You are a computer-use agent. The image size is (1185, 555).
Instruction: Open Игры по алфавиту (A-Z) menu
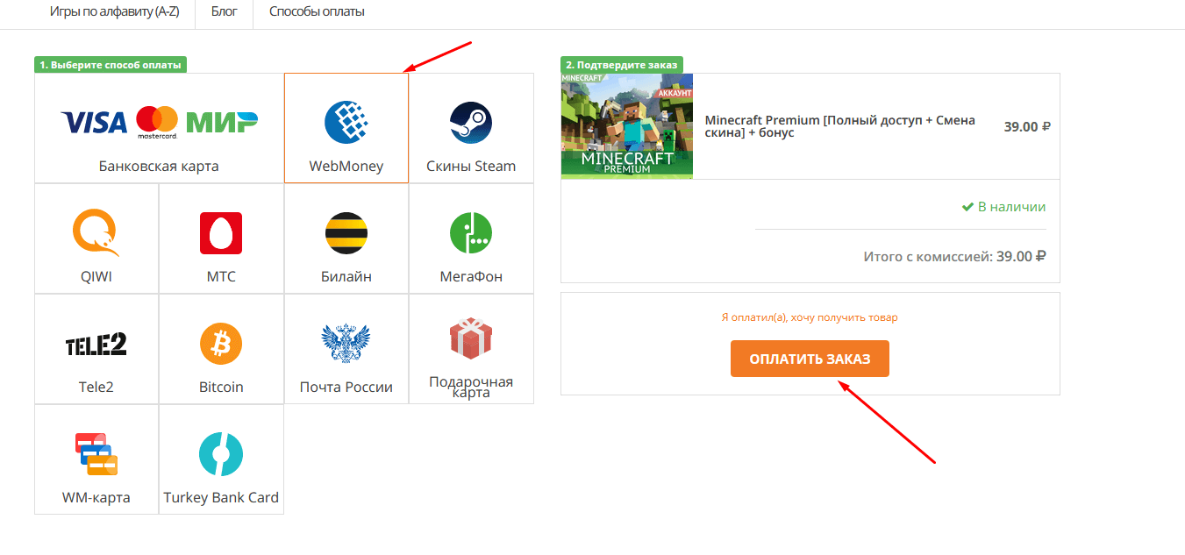pyautogui.click(x=115, y=12)
